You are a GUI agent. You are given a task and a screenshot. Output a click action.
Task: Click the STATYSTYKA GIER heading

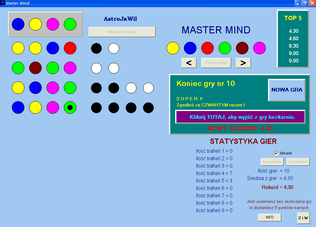pyautogui.click(x=243, y=141)
